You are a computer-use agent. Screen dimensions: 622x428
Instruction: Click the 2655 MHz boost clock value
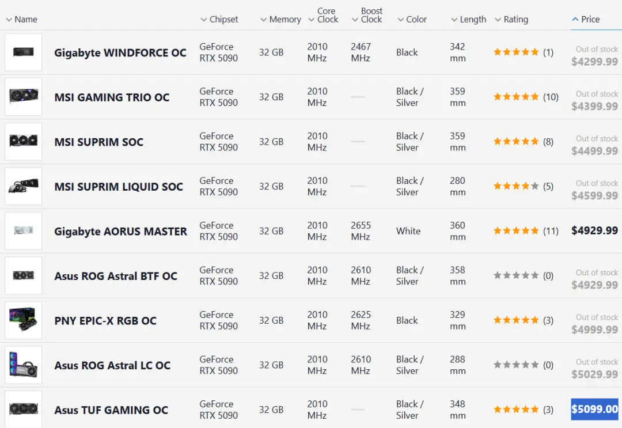pyautogui.click(x=361, y=231)
